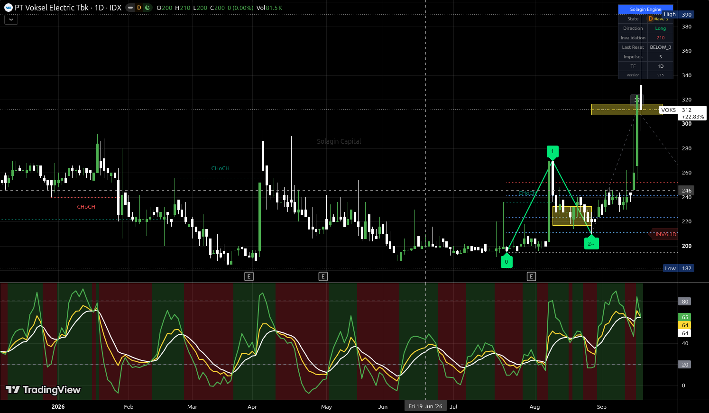Click the Sep label on time axis
This screenshot has height=413, width=709.
pos(601,407)
